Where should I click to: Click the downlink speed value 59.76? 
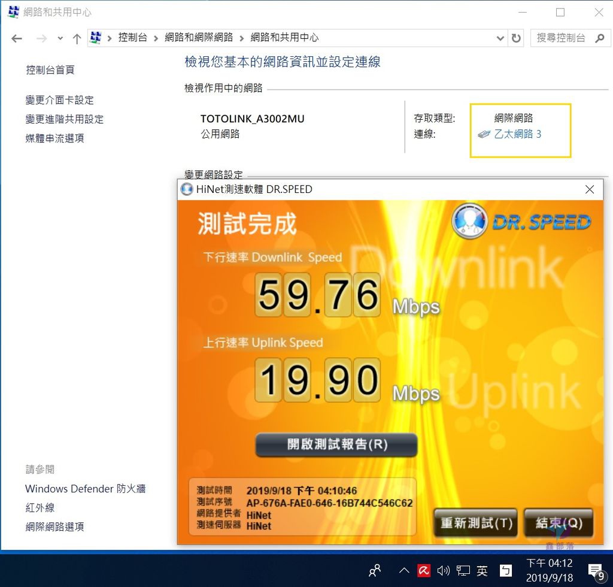coord(317,295)
